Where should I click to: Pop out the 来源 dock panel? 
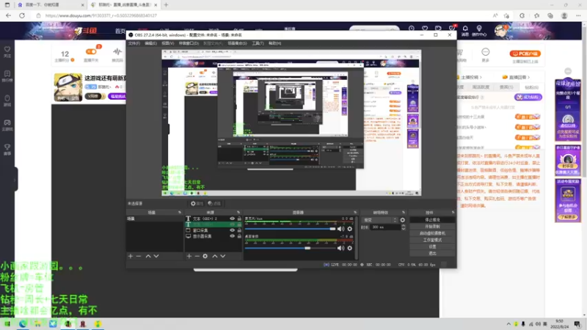[238, 213]
